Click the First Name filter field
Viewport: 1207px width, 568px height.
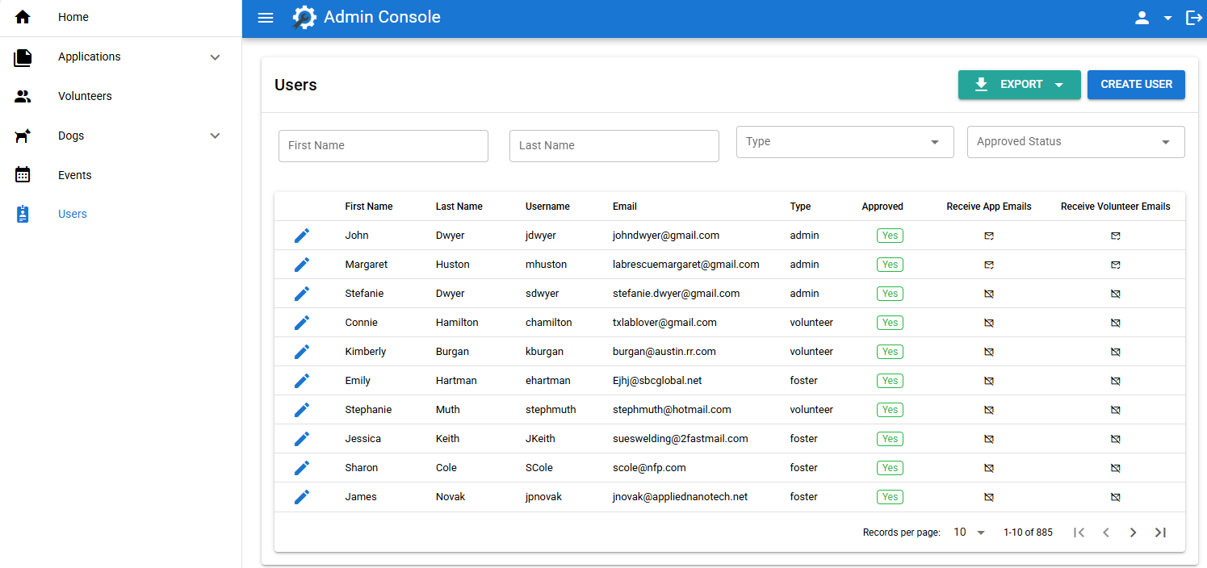(x=383, y=146)
